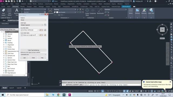
Task: Expand the Surface node in Toolspace tree
Action: [4, 38]
